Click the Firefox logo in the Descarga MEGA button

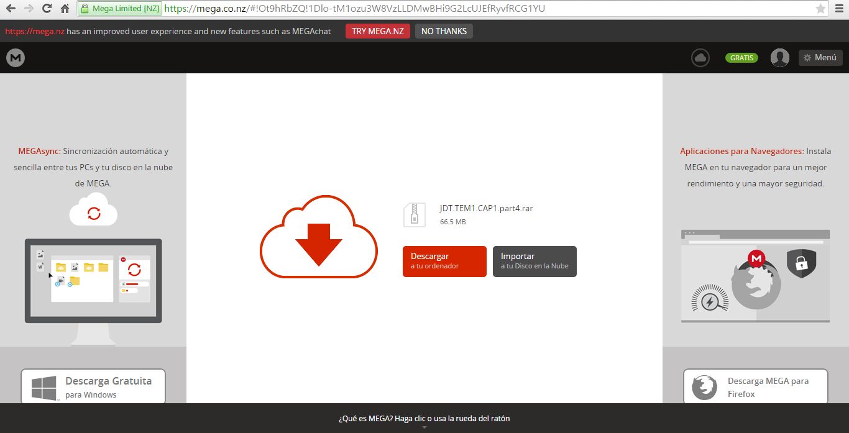705,387
